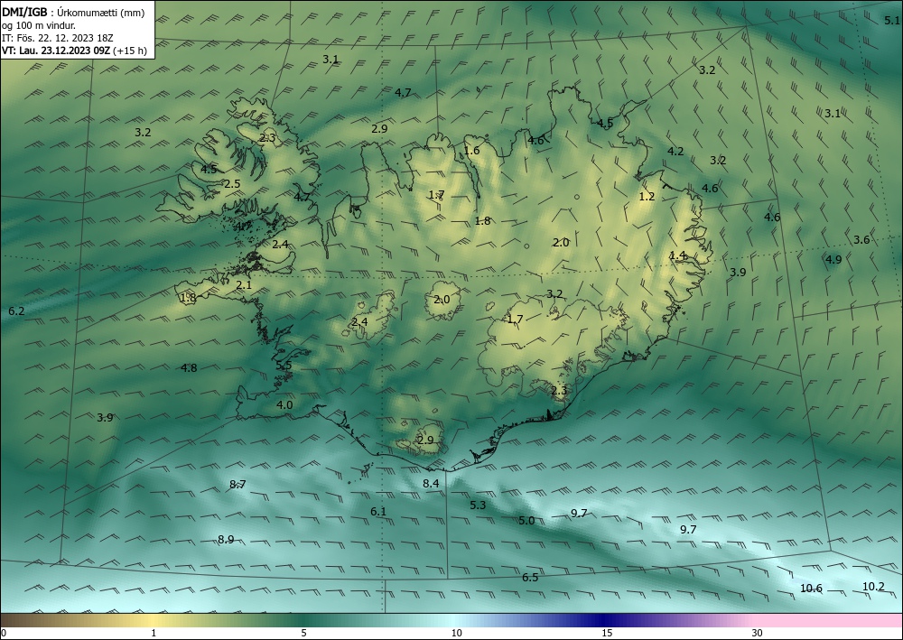Click the 8.9 value on the map
This screenshot has height=640, width=903.
pos(226,540)
